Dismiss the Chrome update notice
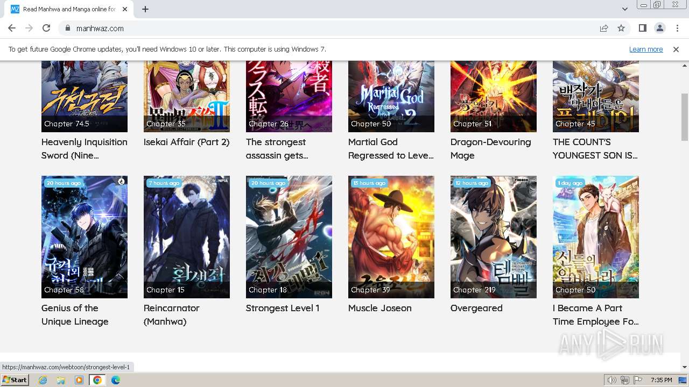The width and height of the screenshot is (689, 387). (x=676, y=49)
